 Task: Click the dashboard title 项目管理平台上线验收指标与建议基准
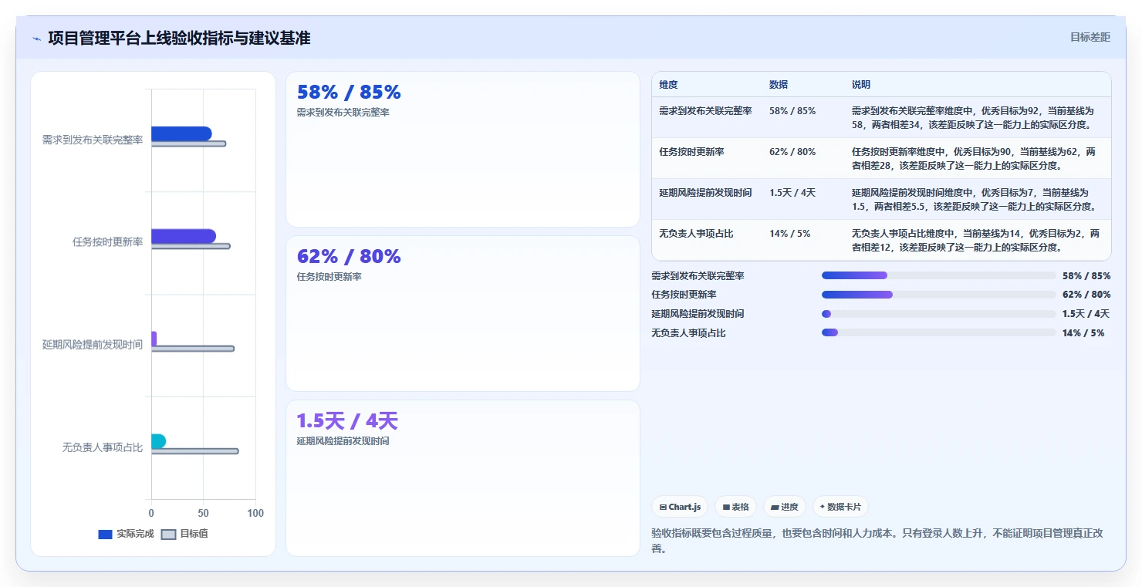pos(179,38)
